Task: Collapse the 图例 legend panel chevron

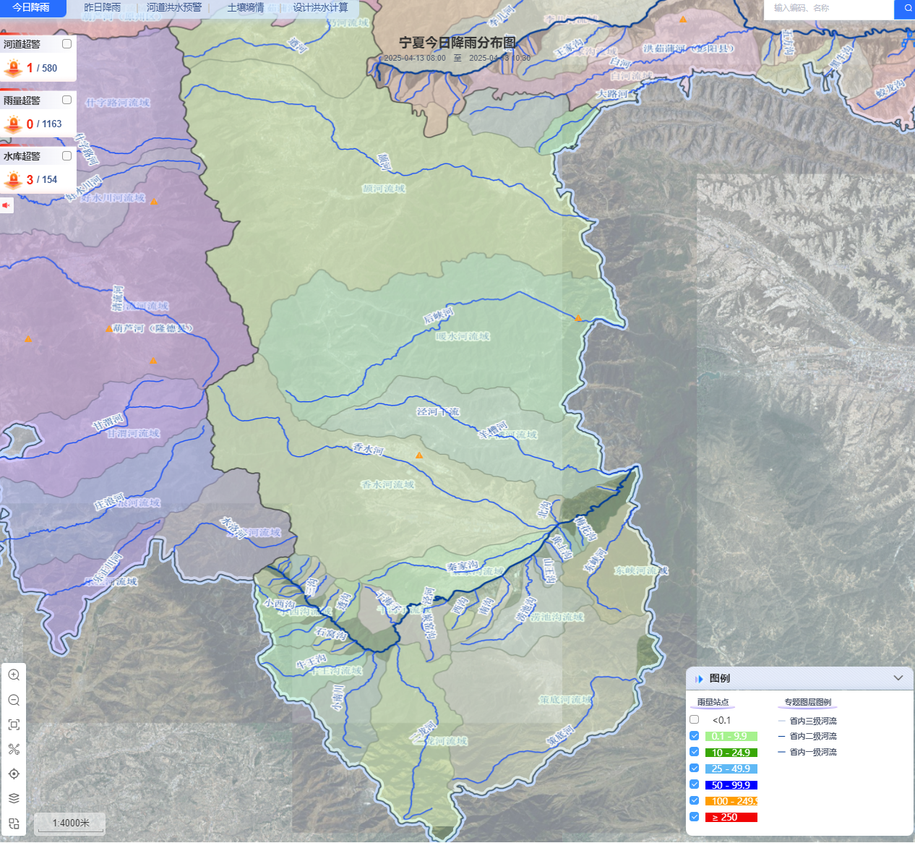Action: click(898, 678)
